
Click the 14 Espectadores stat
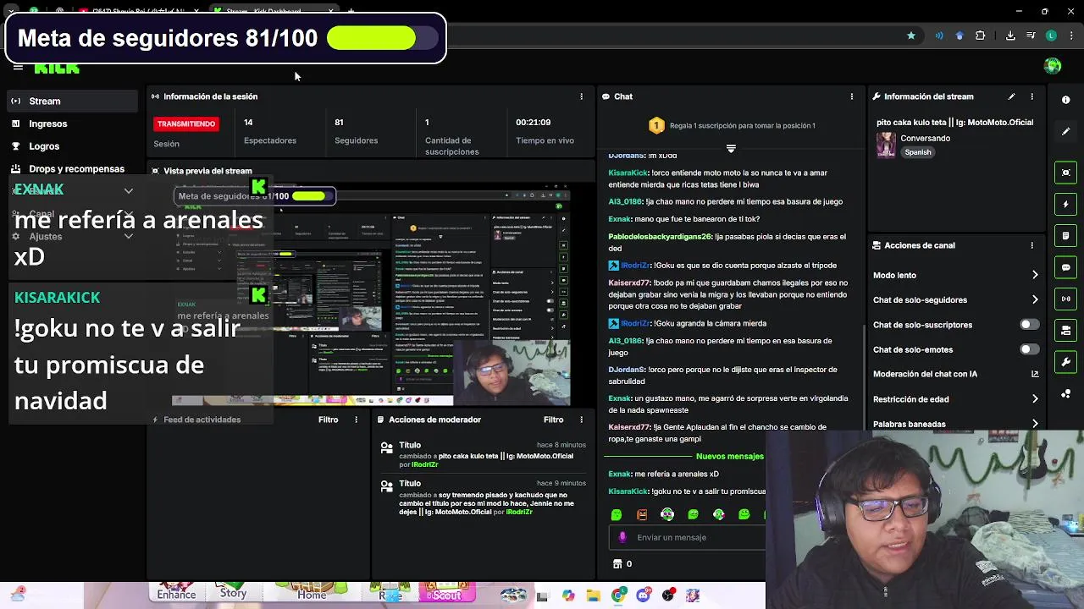(269, 131)
